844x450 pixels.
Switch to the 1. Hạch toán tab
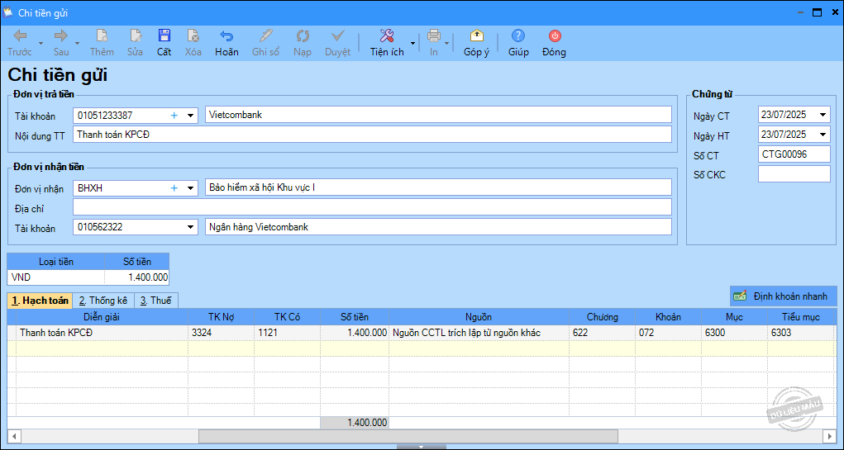40,301
